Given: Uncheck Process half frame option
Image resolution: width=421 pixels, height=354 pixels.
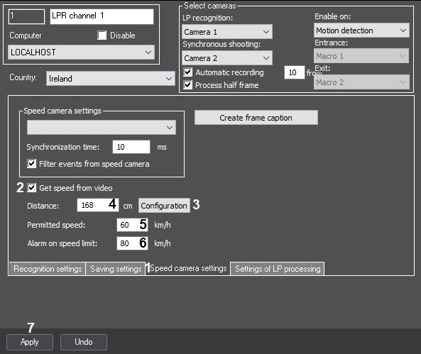Looking at the screenshot, I should [187, 85].
